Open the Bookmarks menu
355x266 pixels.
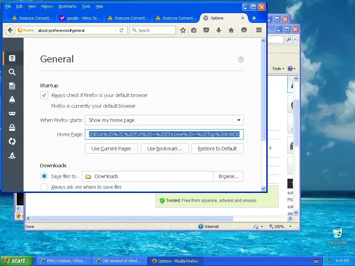point(68,6)
